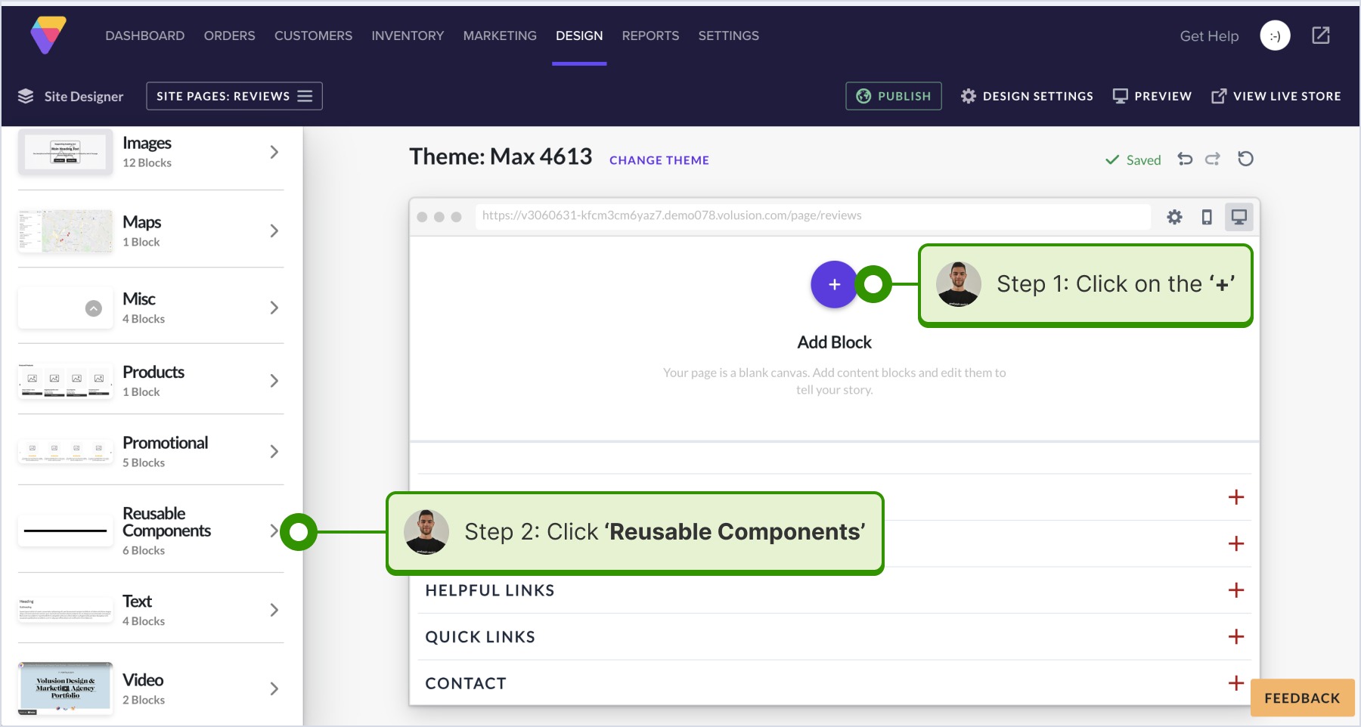Click the Images category thumbnail
The width and height of the screenshot is (1361, 727).
click(x=66, y=152)
